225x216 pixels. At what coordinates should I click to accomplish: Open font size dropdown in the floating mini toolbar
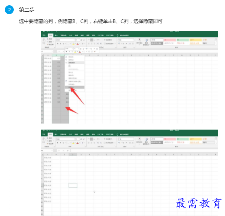[x=79, y=49]
